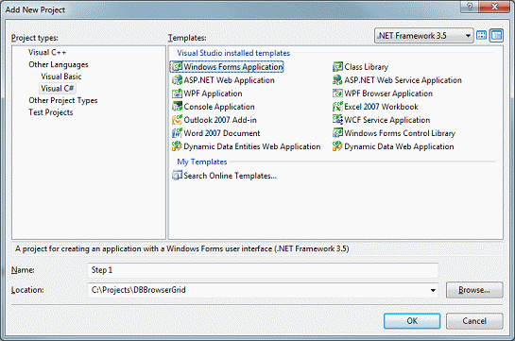
Task: Pick the ASP.NET Web Application icon
Action: (x=177, y=80)
